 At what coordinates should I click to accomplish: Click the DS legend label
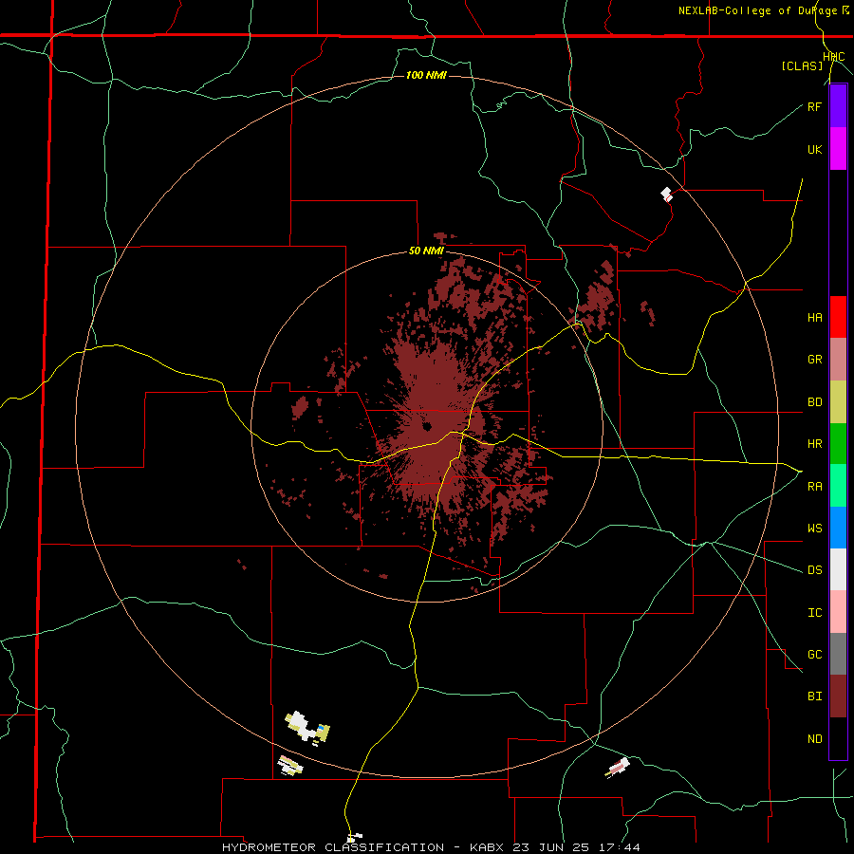814,570
